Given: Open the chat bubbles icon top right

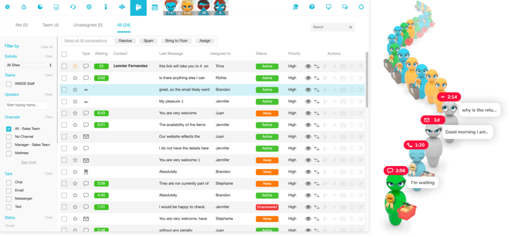Looking at the screenshot, I should [x=345, y=7].
